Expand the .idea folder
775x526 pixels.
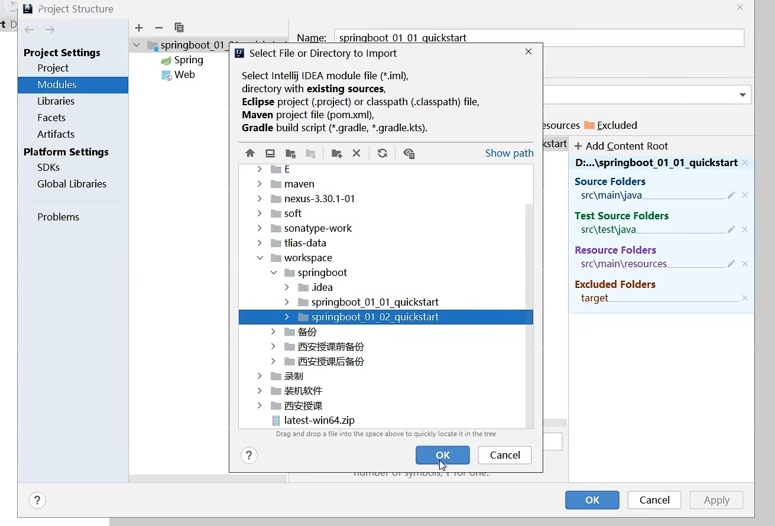click(x=287, y=287)
